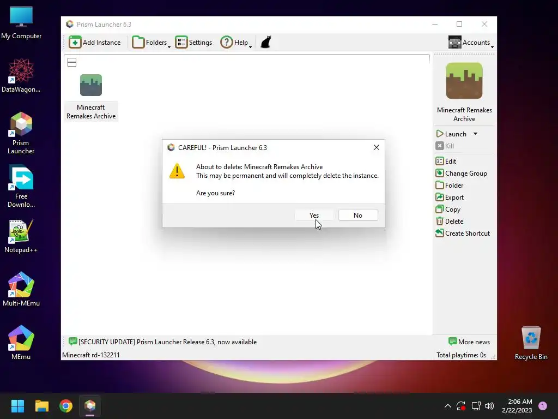
Task: Open the clock and date panel
Action: [517, 406]
